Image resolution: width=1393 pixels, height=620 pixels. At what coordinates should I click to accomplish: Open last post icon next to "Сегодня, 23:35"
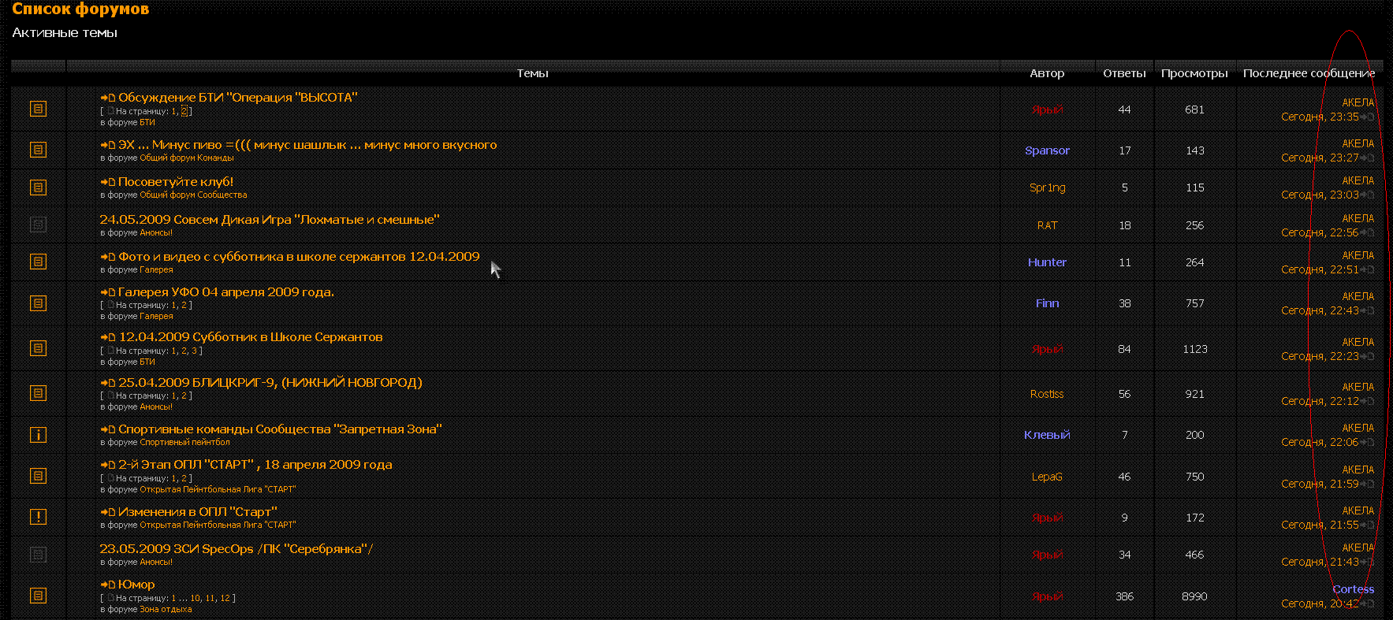pos(1368,117)
